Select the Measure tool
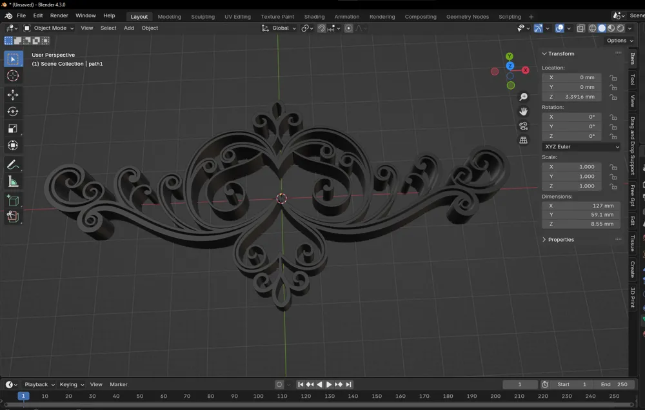The image size is (645, 410). click(x=13, y=182)
